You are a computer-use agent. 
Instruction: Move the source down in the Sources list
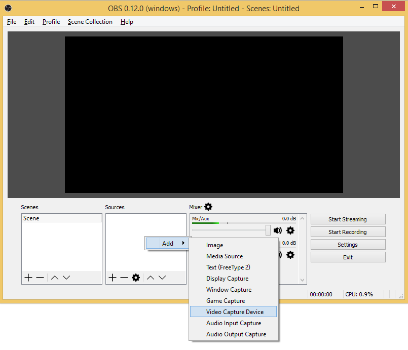[x=162, y=278]
